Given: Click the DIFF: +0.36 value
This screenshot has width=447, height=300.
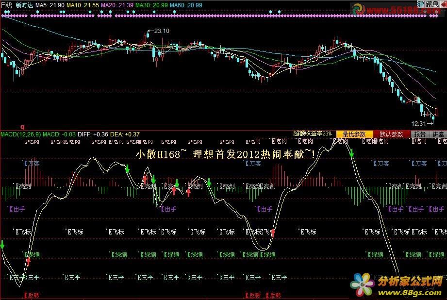Looking at the screenshot, I should [93, 134].
